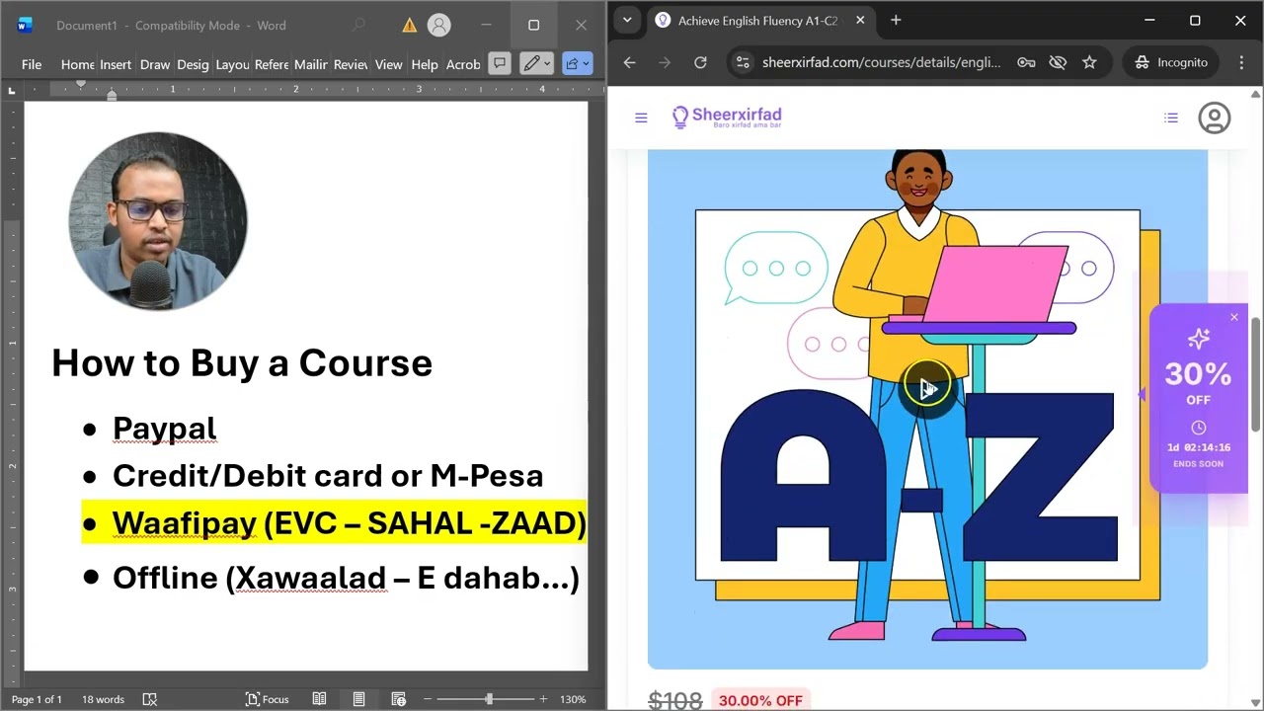Switch to Read Mode view
1264x711 pixels.
[x=319, y=699]
